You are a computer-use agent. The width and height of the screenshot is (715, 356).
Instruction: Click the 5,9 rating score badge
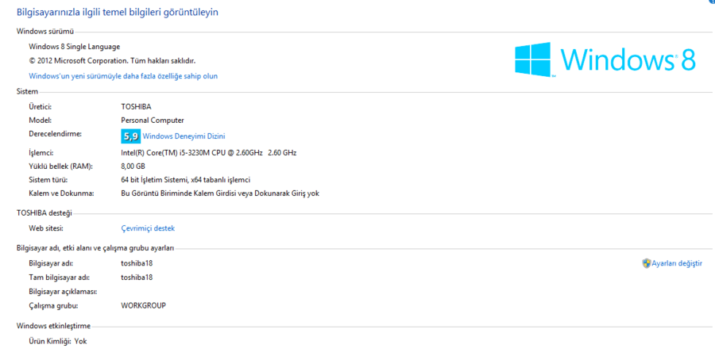[130, 136]
